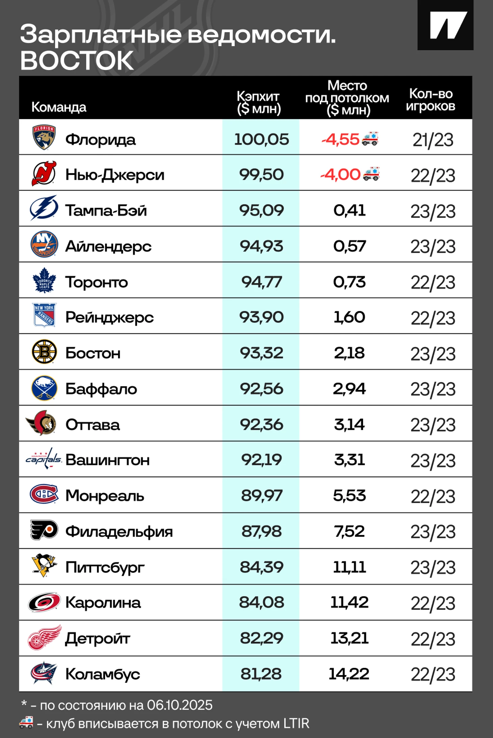Click the Команда column header
Image resolution: width=493 pixels, height=738 pixels.
tap(59, 107)
